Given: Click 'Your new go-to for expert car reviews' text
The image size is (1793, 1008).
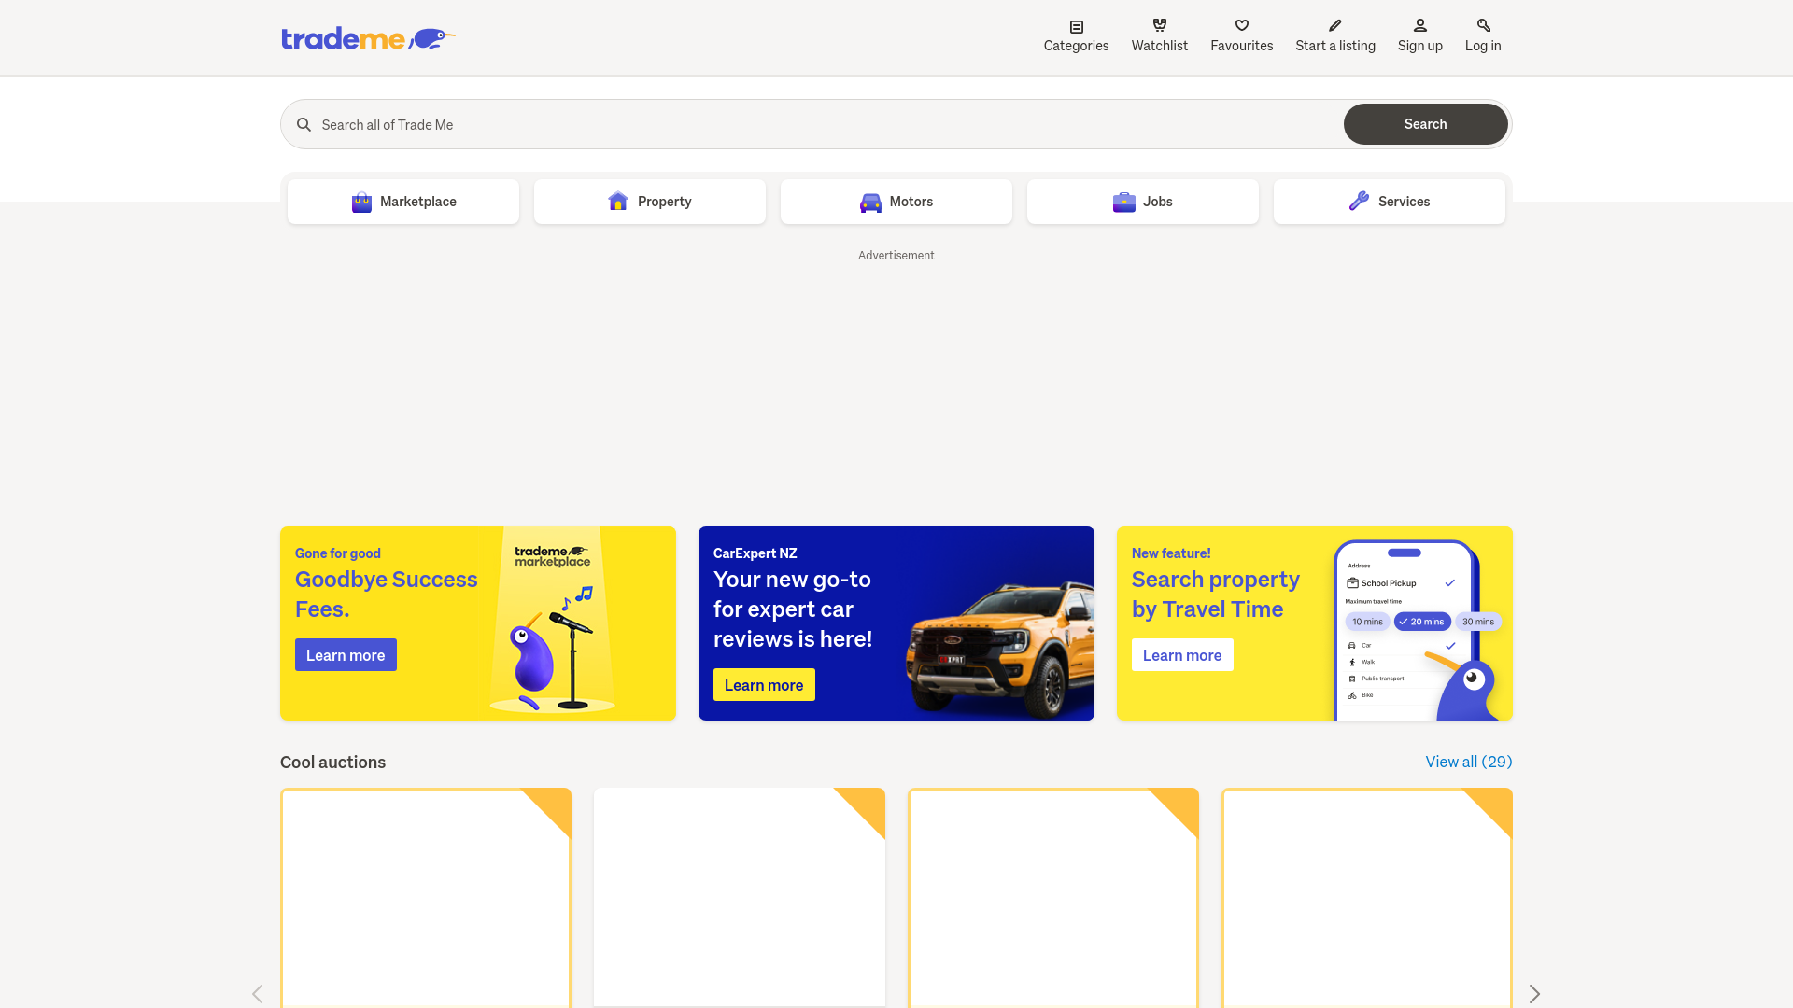Looking at the screenshot, I should [793, 609].
